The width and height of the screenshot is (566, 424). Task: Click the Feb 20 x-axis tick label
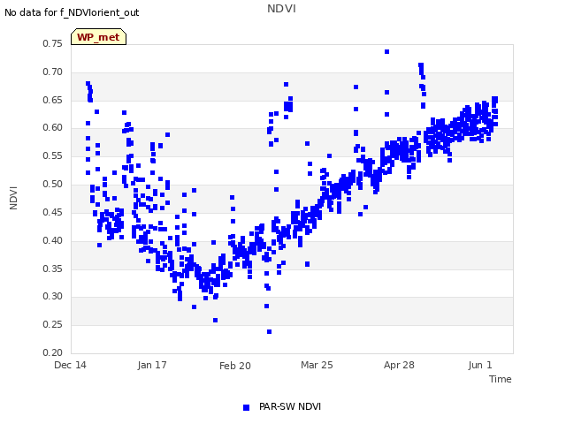[235, 366]
